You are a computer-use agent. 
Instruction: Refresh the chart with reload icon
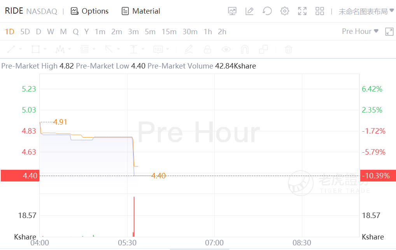click(x=267, y=11)
